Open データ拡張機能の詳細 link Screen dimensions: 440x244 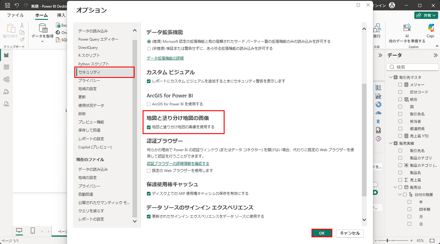[x=165, y=58]
